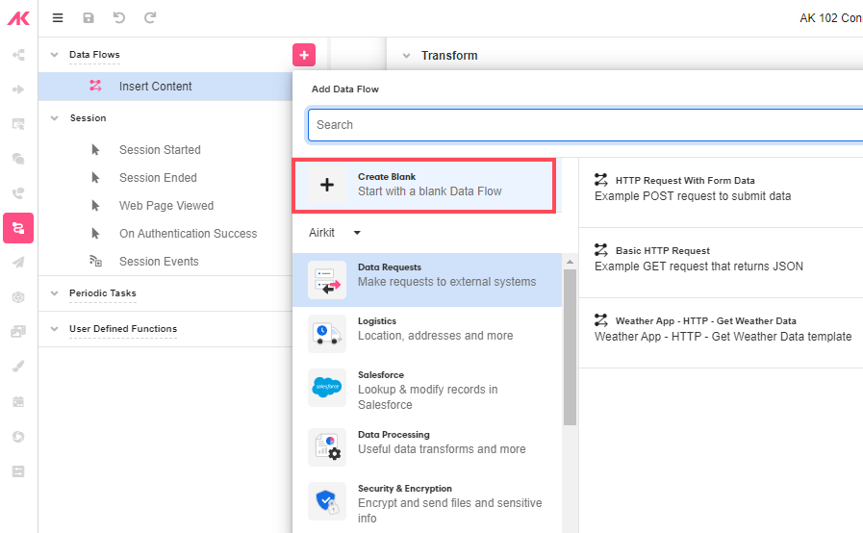
Task: Open the hamburger menu
Action: click(x=58, y=18)
